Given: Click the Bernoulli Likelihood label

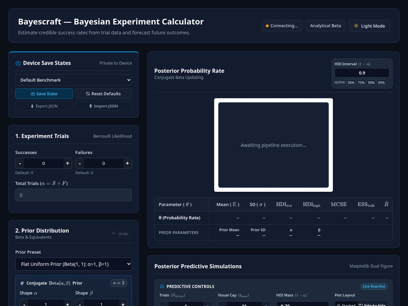Looking at the screenshot, I should 113,136.
